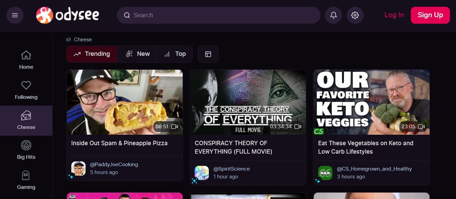This screenshot has width=456, height=199.
Task: Open the hamburger menu in the header
Action: coord(15,15)
